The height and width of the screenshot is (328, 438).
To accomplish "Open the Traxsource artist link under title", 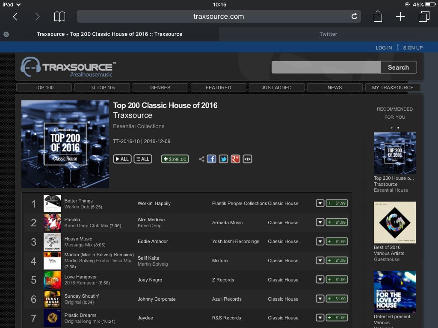I will pyautogui.click(x=133, y=115).
